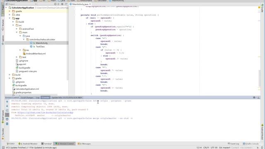Open the Project side tool window tab
The image size is (265, 149).
coord(3,10)
